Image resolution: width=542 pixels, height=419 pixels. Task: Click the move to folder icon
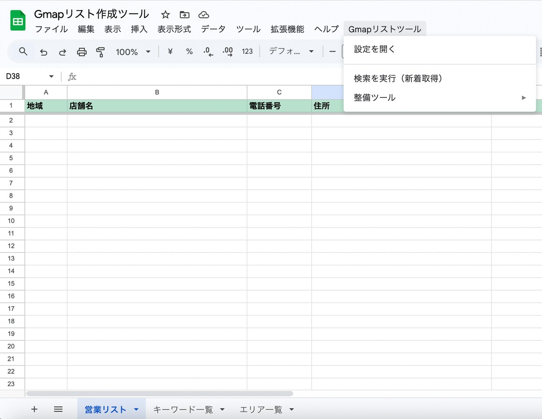(x=184, y=15)
